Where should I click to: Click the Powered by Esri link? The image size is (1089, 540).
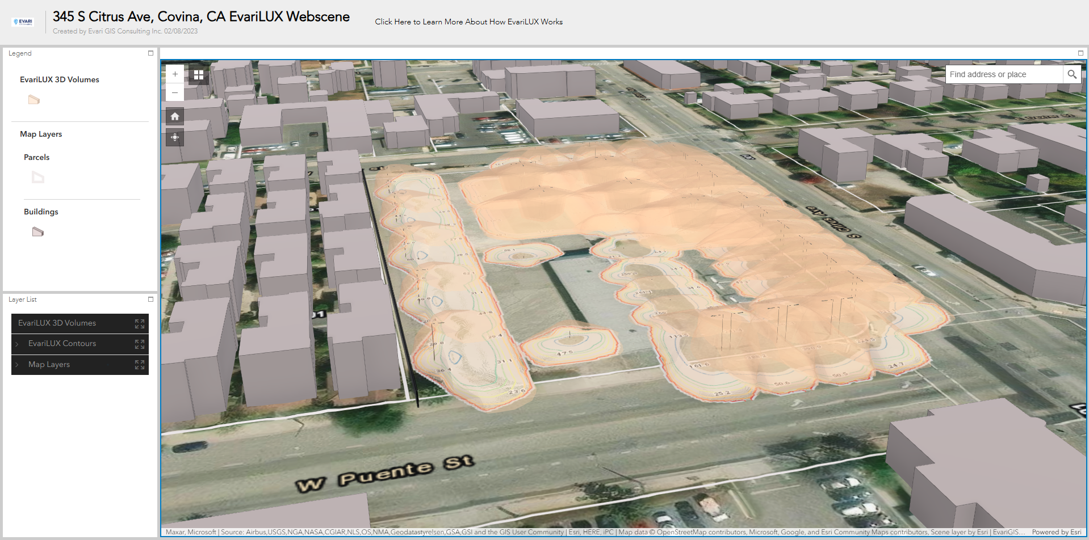click(x=1056, y=532)
